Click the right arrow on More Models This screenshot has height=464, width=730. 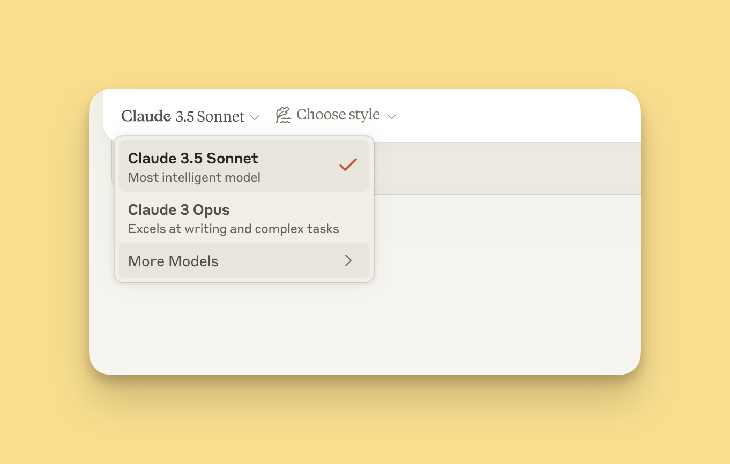[348, 261]
